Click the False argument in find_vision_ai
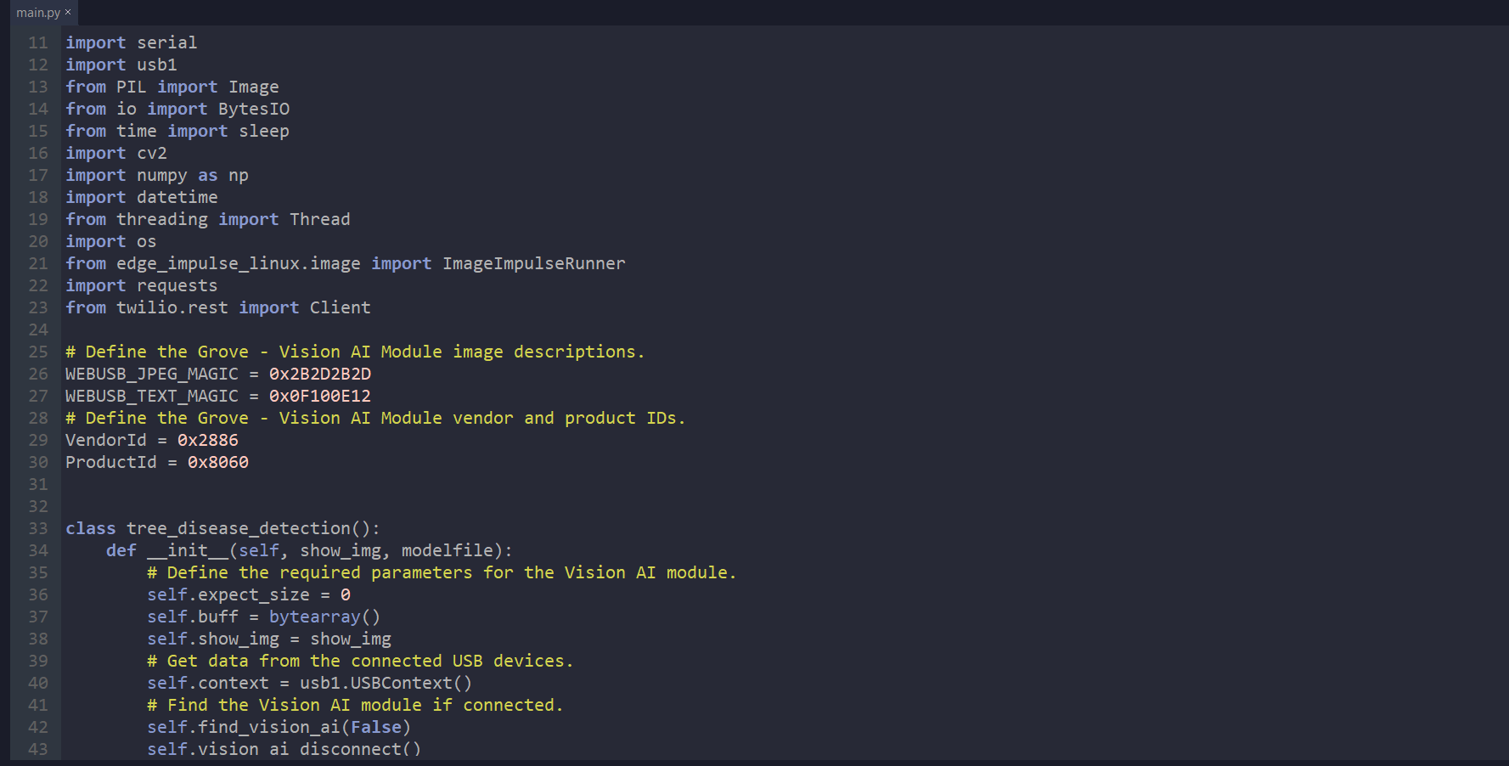Image resolution: width=1509 pixels, height=766 pixels. (376, 727)
